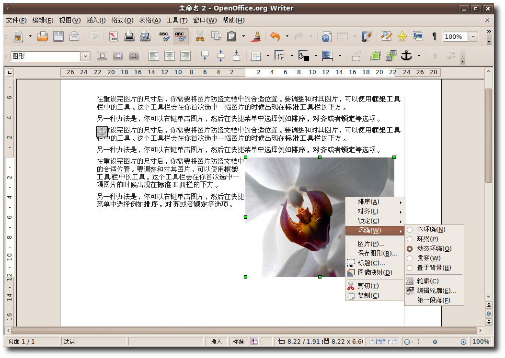This screenshot has width=505, height=358.
Task: Bring to Front icon
Action: tap(375, 56)
